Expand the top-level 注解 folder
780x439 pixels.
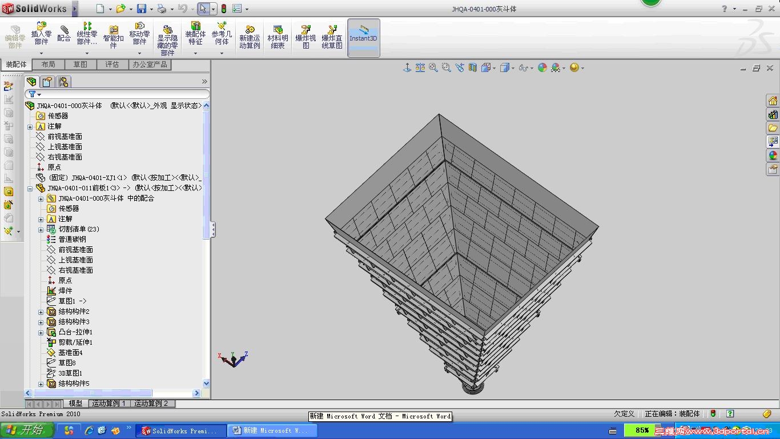(30, 127)
